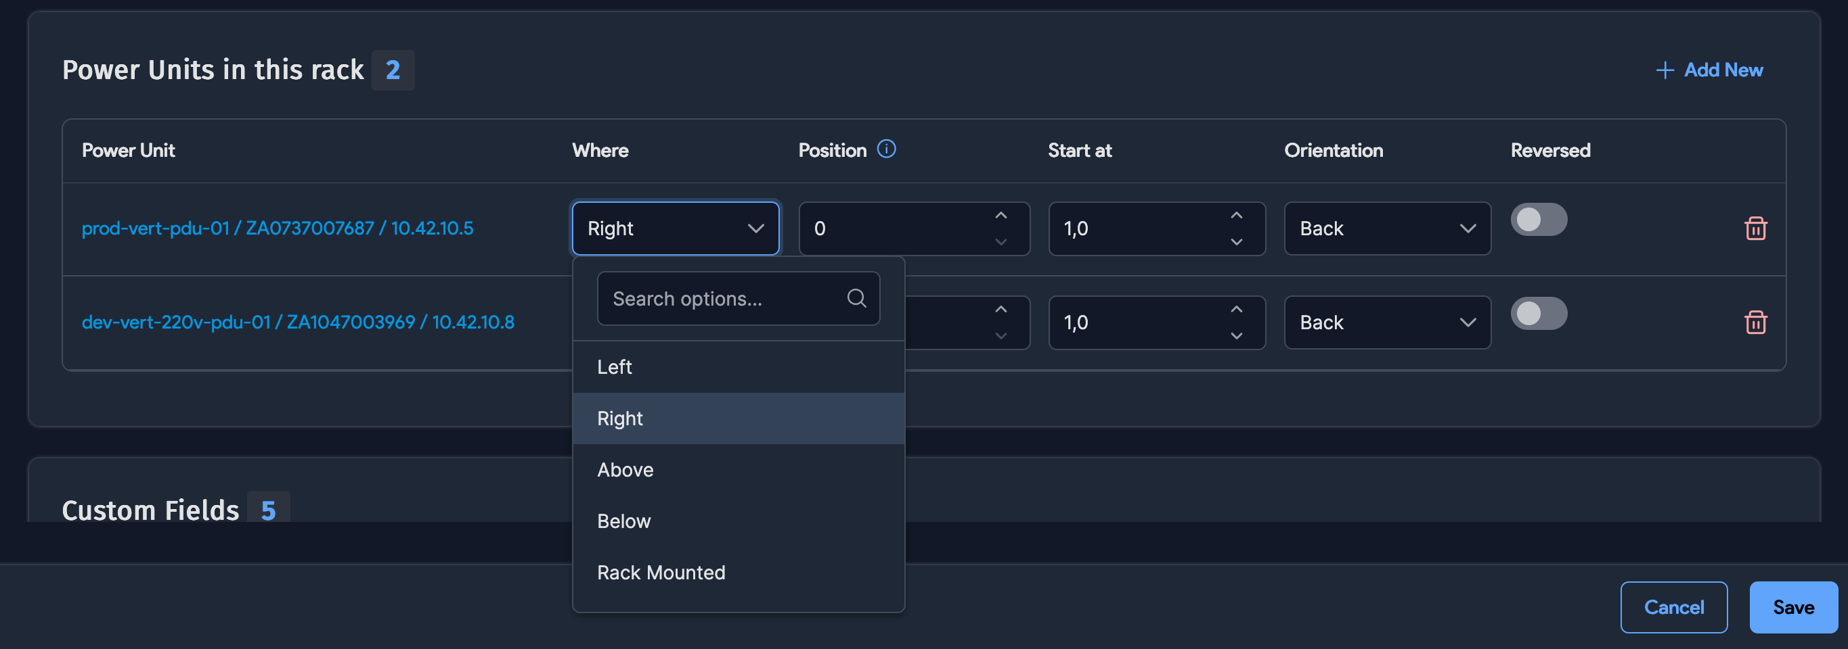Viewport: 1848px width, 649px height.
Task: Save the rack configuration
Action: 1792,606
